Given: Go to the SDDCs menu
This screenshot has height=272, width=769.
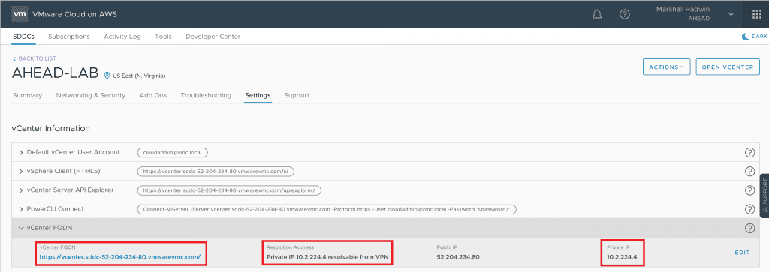Looking at the screenshot, I should (23, 37).
